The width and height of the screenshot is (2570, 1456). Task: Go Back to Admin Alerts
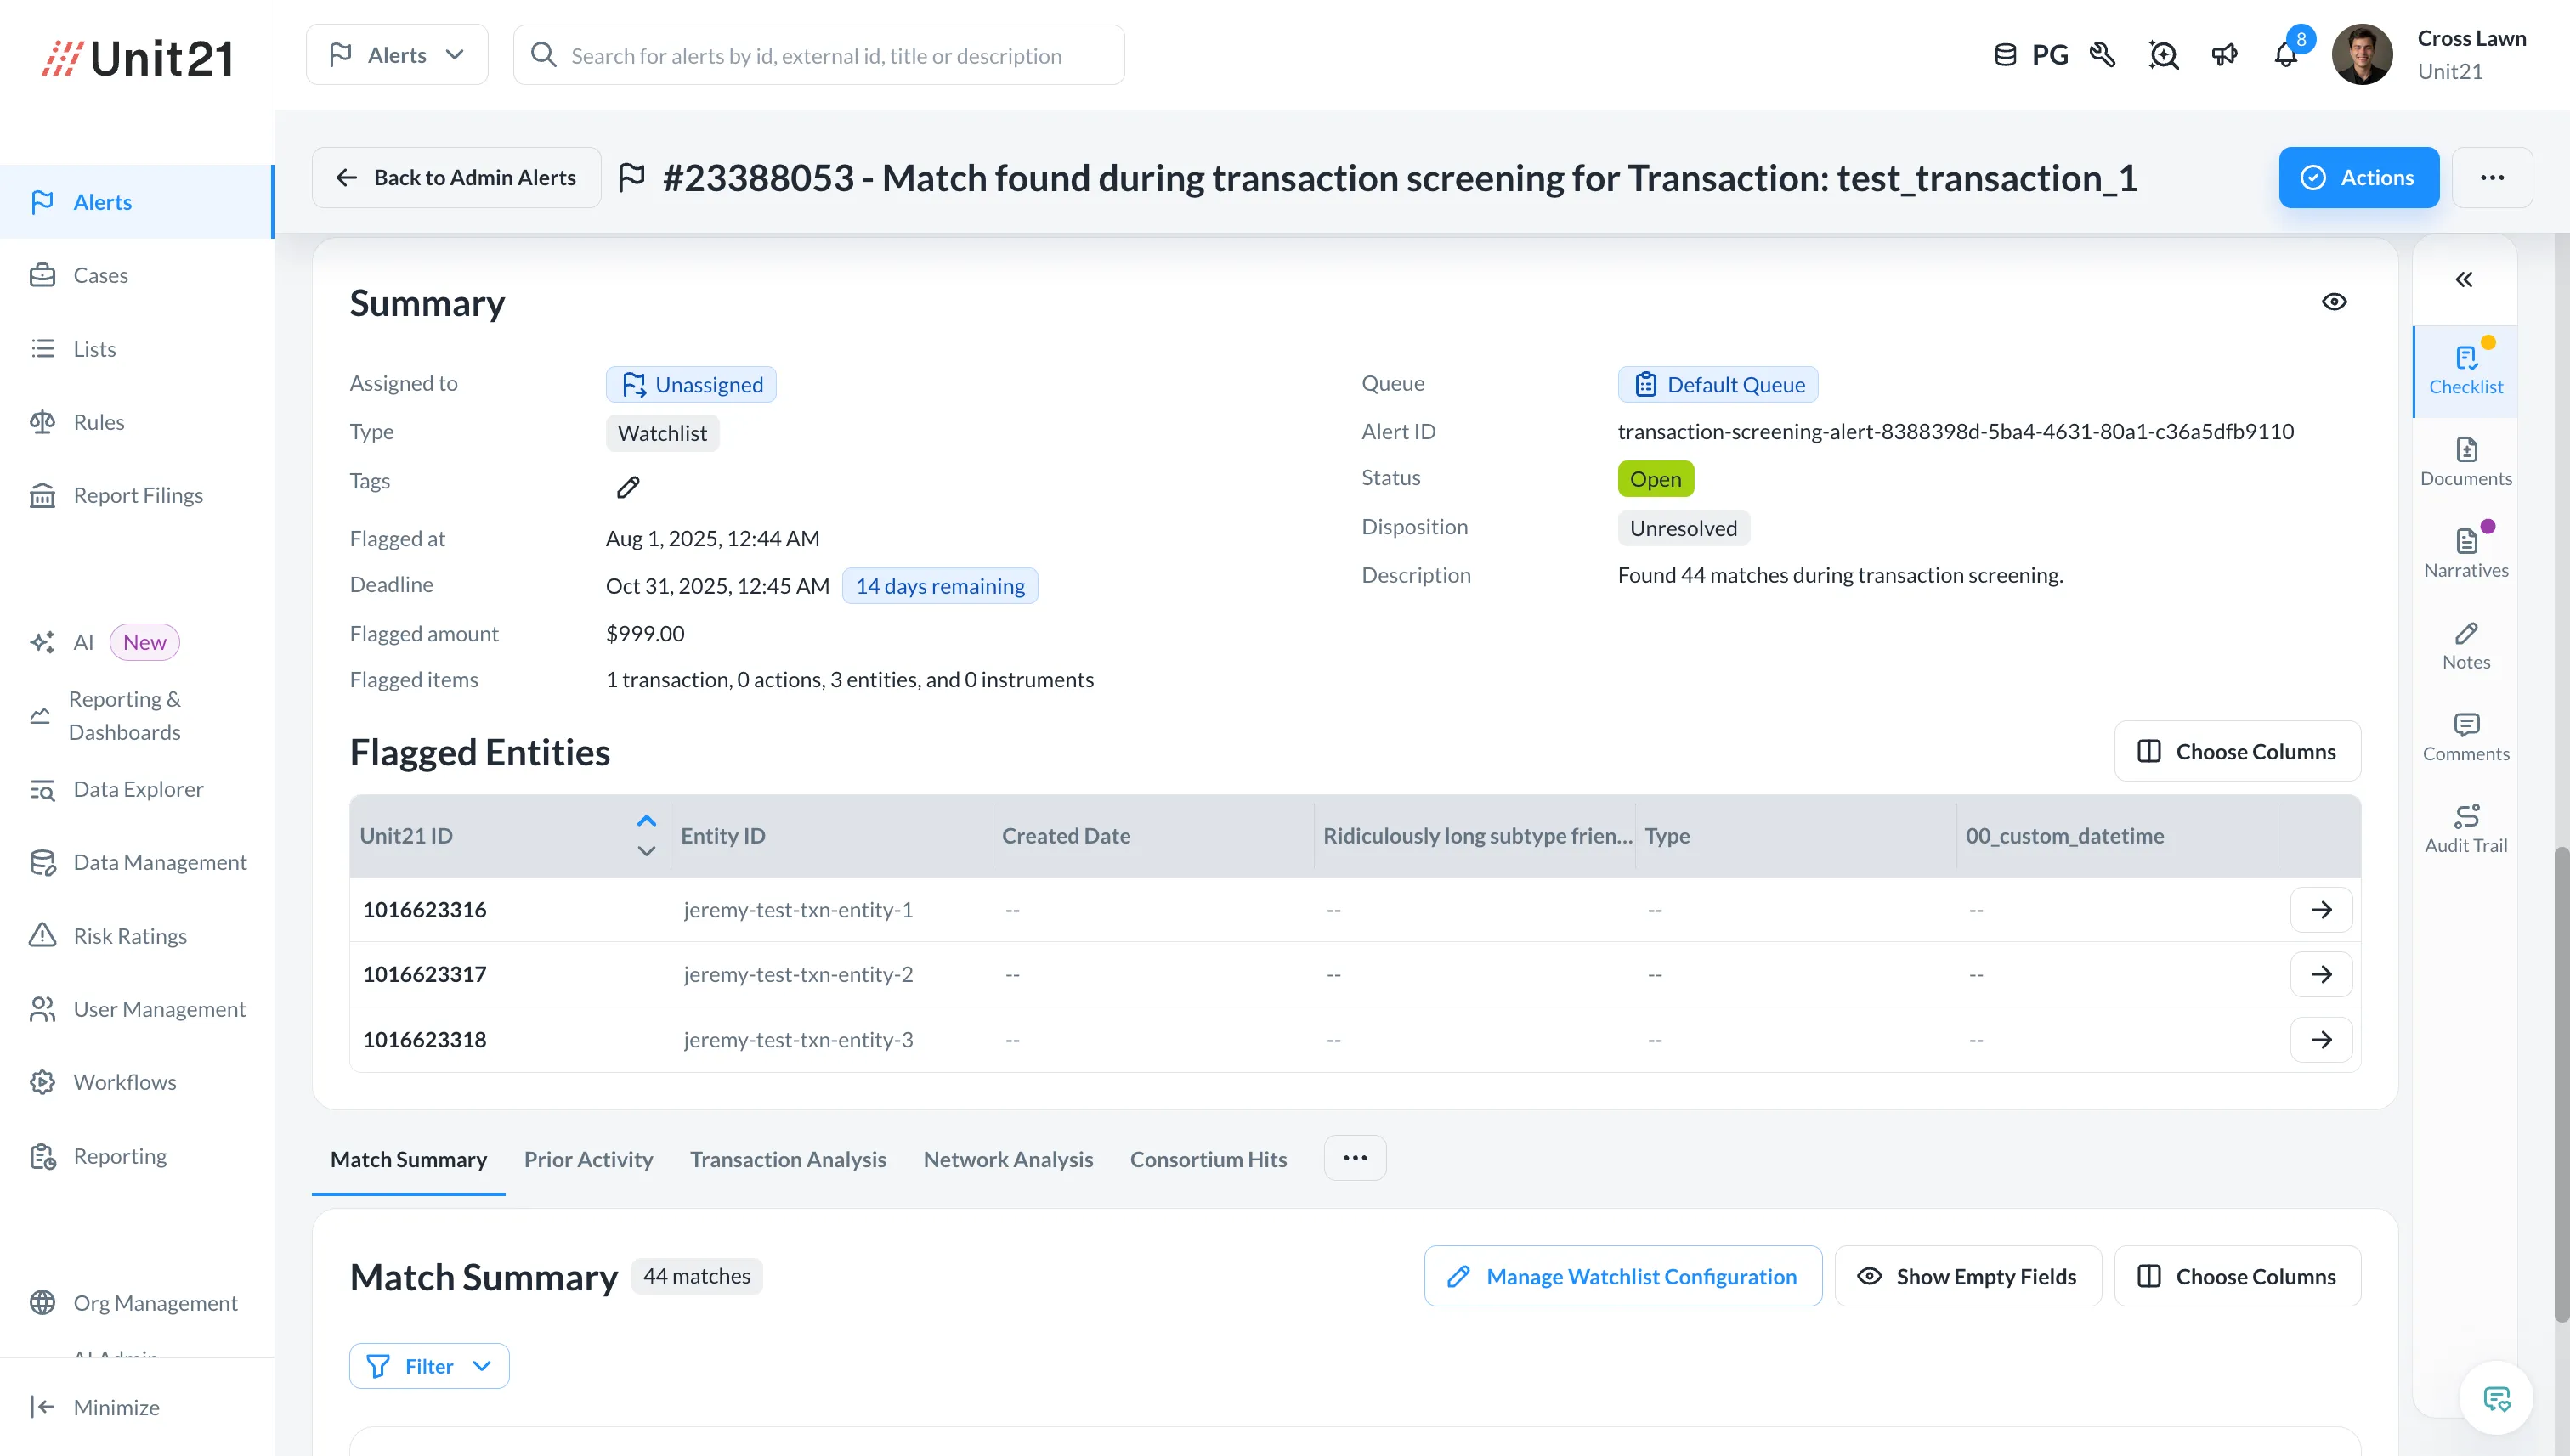[x=457, y=178]
